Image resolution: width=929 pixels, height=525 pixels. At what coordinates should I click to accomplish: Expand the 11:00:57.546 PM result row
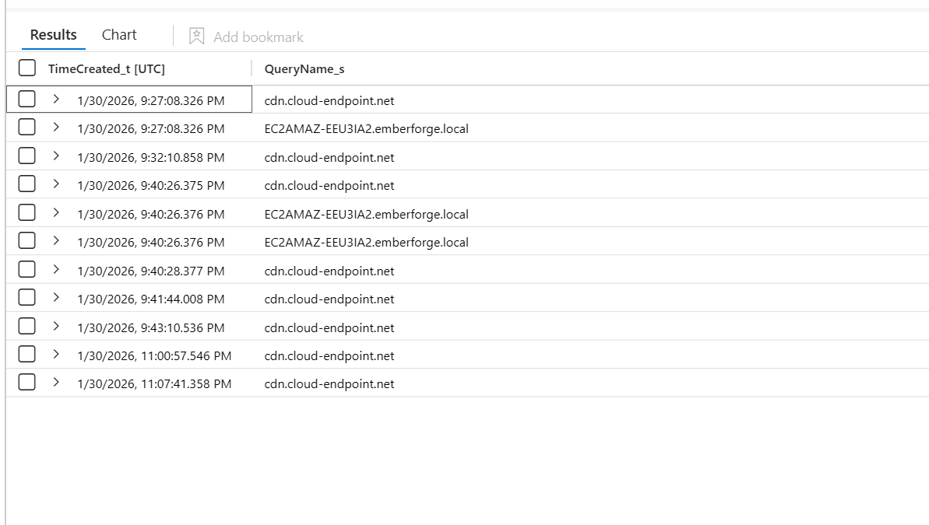(56, 355)
